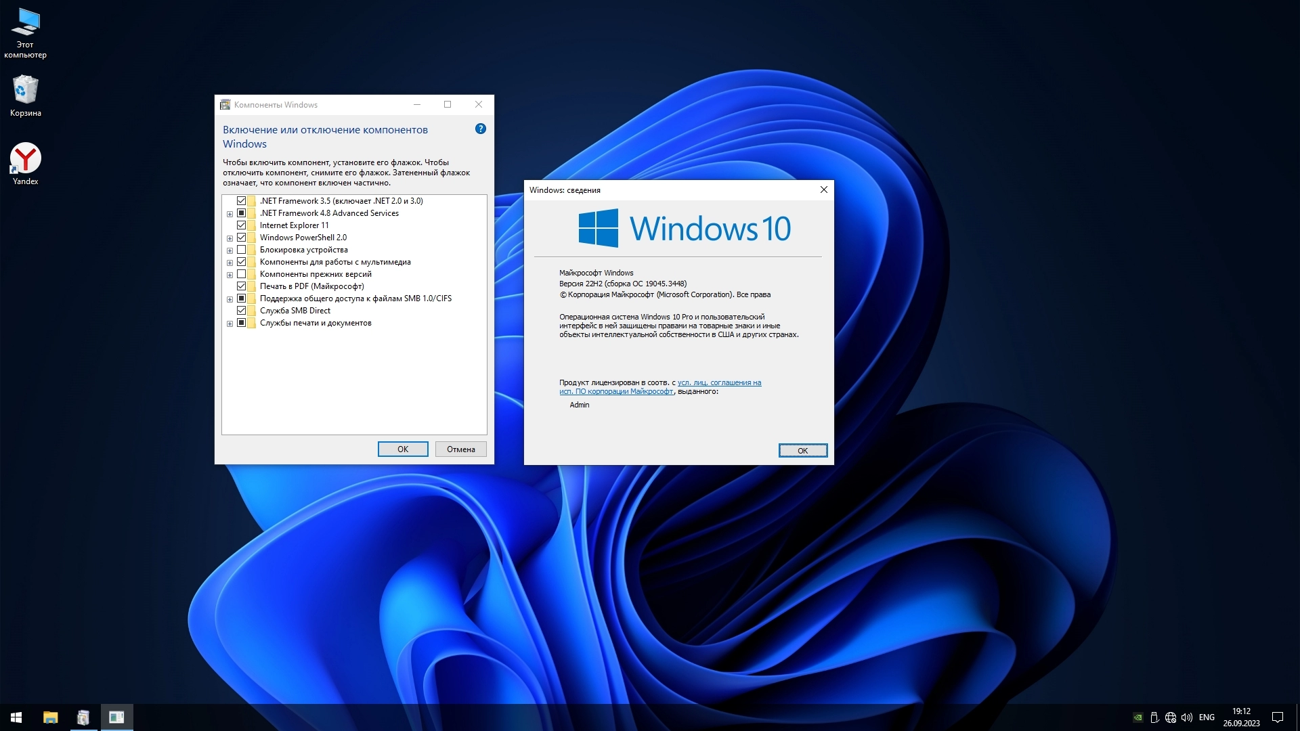This screenshot has width=1300, height=731.
Task: Open the volume icon in system tray
Action: 1187,717
